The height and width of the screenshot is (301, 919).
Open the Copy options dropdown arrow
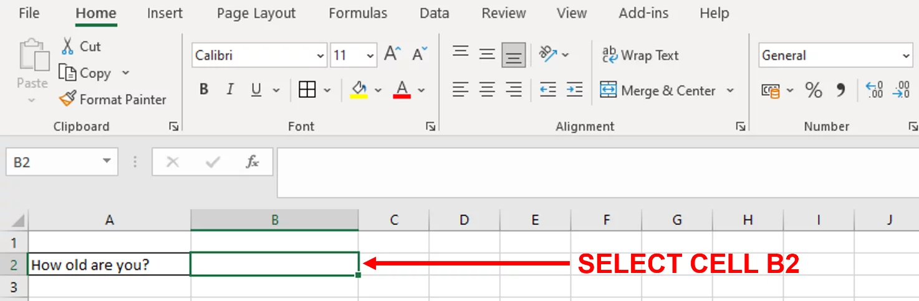[125, 73]
